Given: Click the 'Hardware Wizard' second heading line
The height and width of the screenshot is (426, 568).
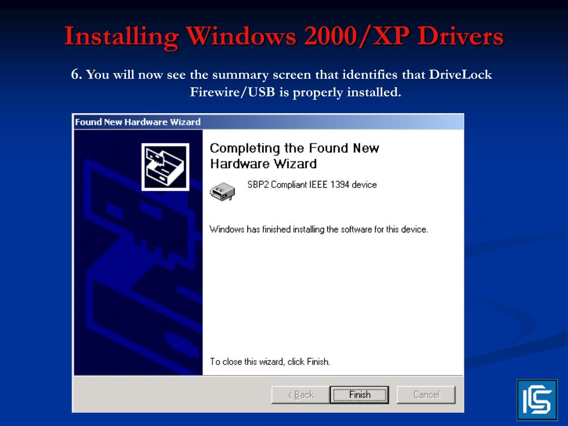Looking at the screenshot, I should 263,164.
